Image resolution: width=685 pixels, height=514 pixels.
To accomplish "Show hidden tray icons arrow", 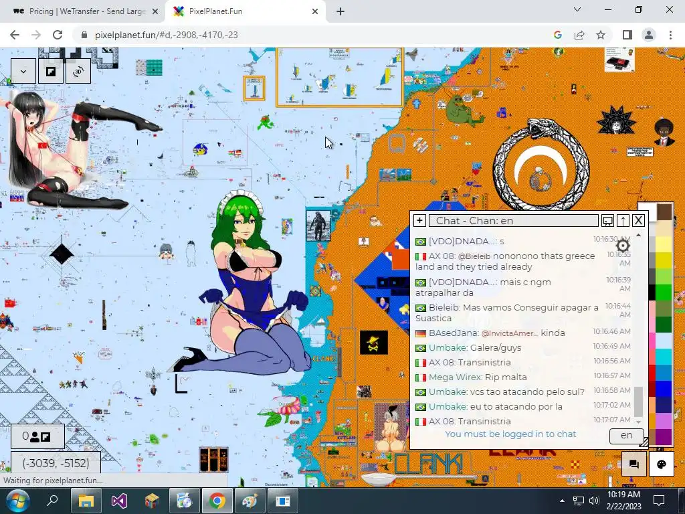I will point(562,501).
